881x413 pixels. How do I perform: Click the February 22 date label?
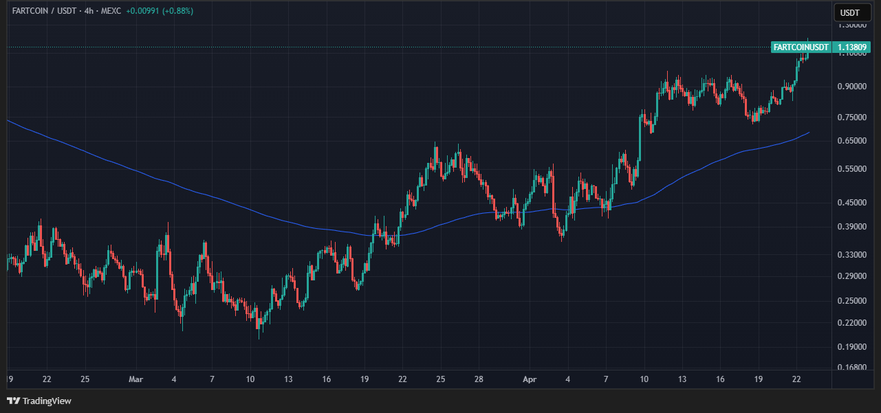pyautogui.click(x=47, y=379)
